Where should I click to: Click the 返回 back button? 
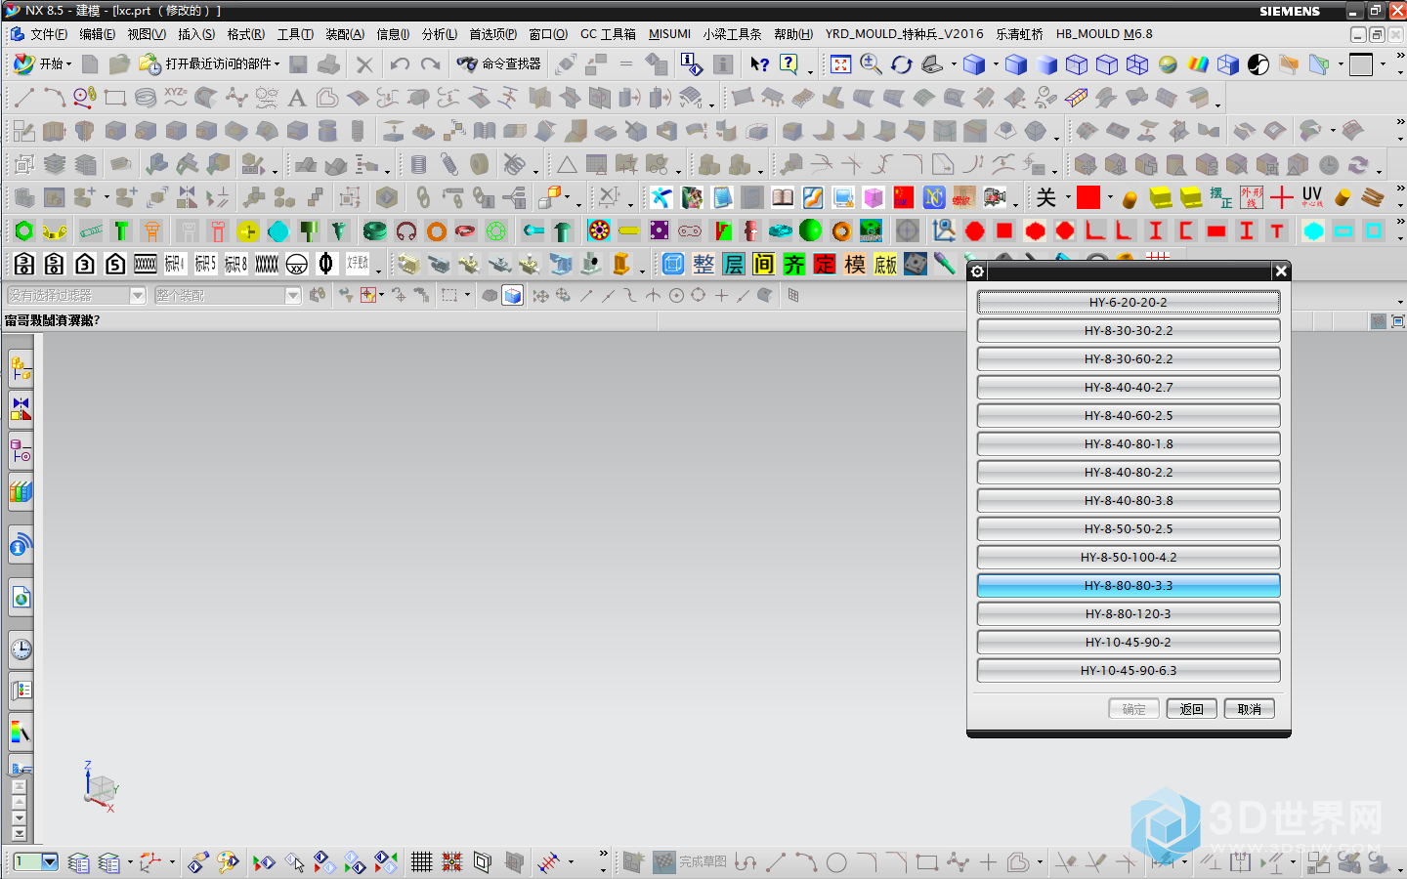1191,709
